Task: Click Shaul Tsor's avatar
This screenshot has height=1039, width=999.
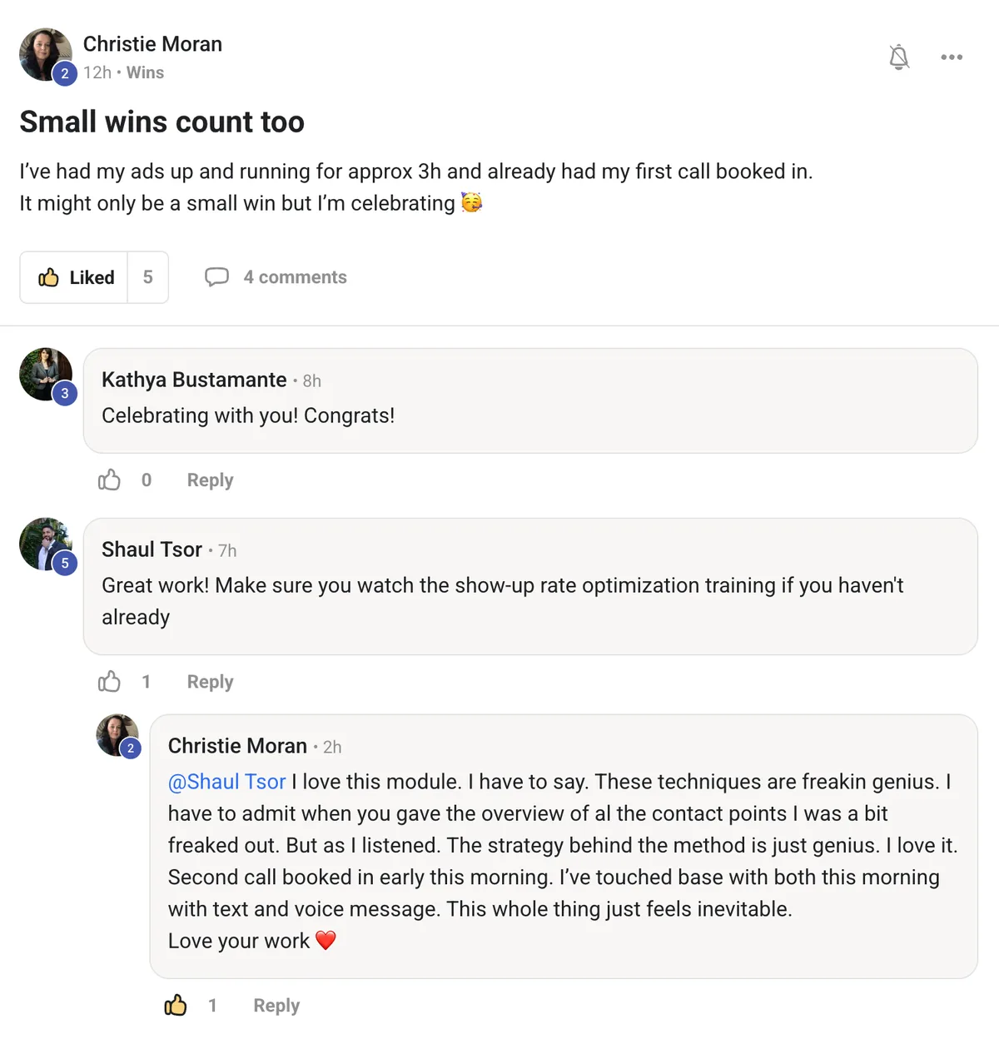Action: pos(46,543)
